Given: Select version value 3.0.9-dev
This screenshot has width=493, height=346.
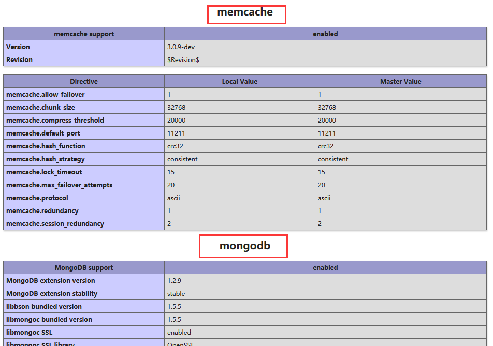Looking at the screenshot, I should pos(181,47).
